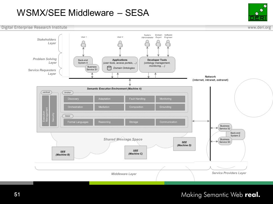Select the Fault Handling component box
Screen dimensions: 273x204
[x=140, y=99]
